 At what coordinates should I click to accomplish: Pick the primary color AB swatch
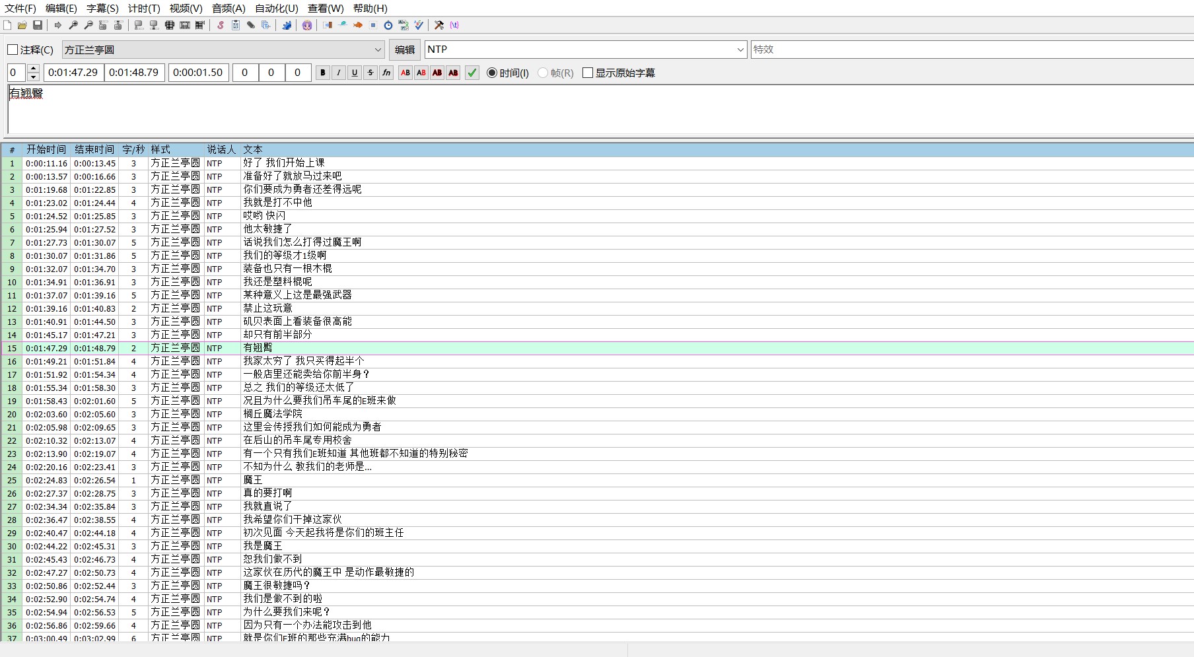pos(405,73)
